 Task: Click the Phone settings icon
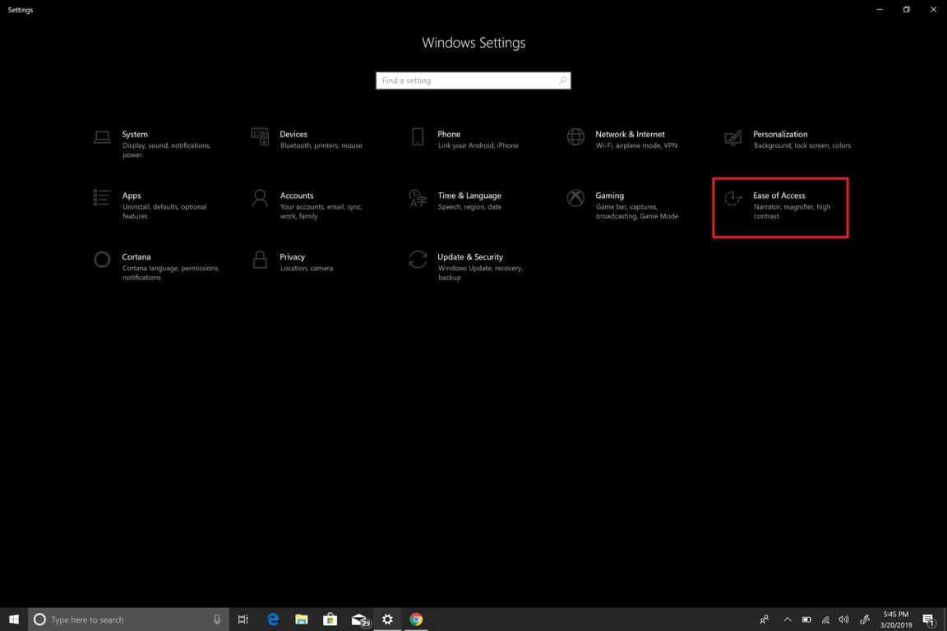click(x=418, y=136)
